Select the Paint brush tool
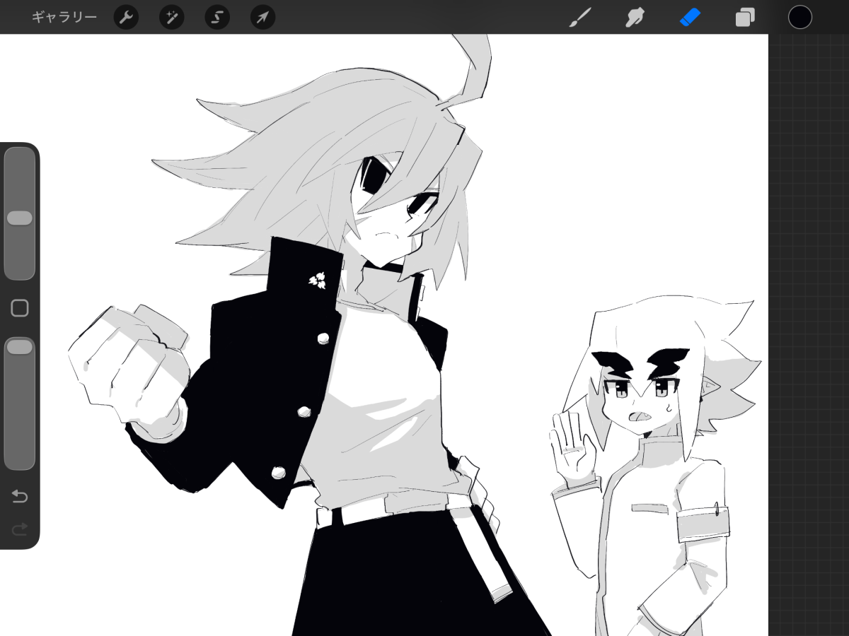This screenshot has height=636, width=849. click(580, 17)
